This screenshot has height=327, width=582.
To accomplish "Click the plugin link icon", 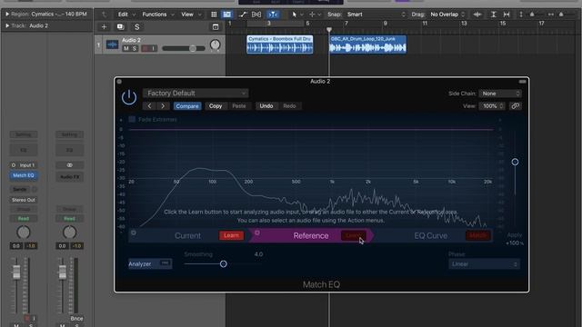I will pos(516,106).
